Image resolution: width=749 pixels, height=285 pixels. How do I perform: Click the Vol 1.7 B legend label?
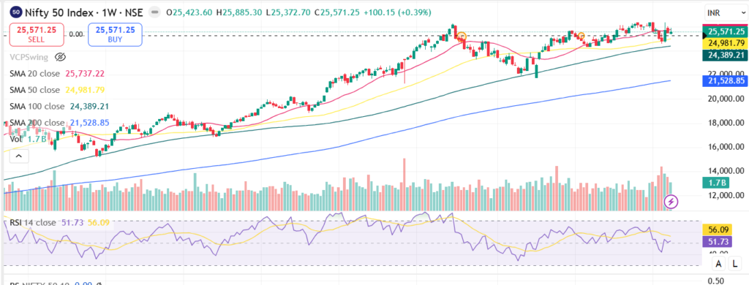pyautogui.click(x=28, y=139)
